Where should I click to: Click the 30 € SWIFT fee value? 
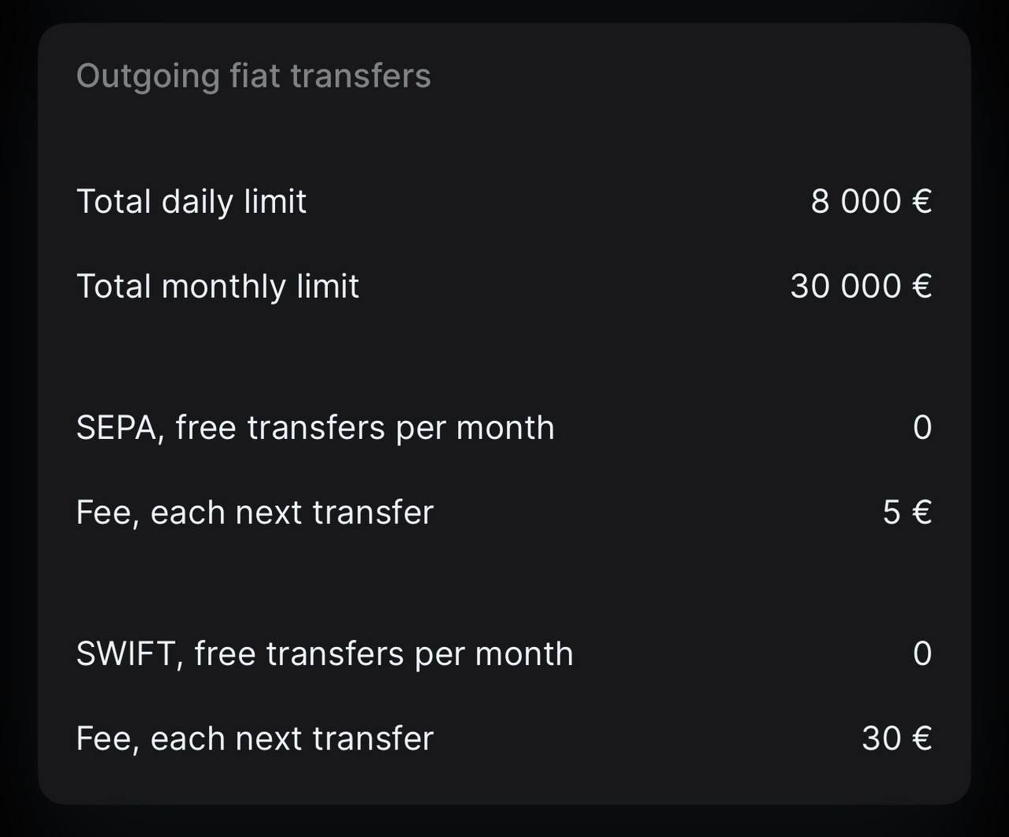[x=897, y=738]
